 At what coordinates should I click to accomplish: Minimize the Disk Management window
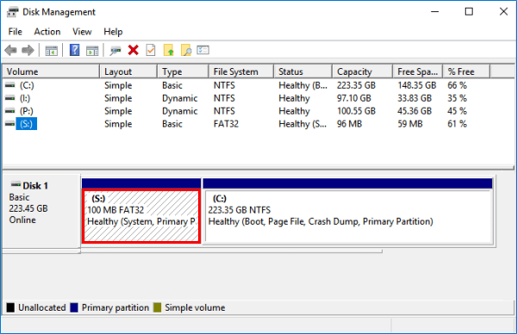click(x=434, y=12)
